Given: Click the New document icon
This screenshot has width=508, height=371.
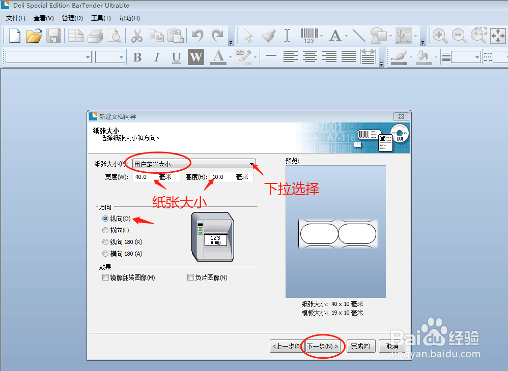Looking at the screenshot, I should (15, 36).
